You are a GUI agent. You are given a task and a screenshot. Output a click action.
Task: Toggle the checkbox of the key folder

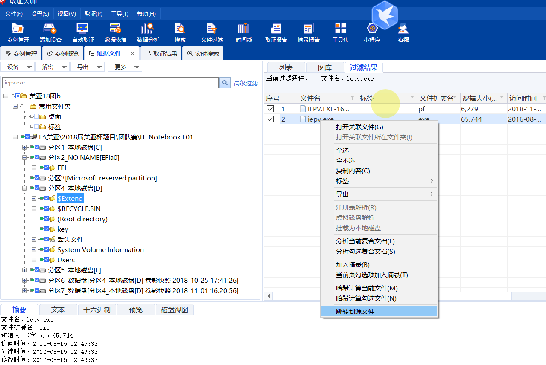46,229
